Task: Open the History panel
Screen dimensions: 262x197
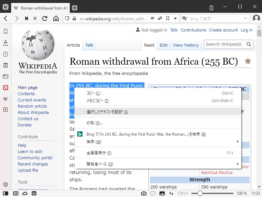Action: pos(6,54)
